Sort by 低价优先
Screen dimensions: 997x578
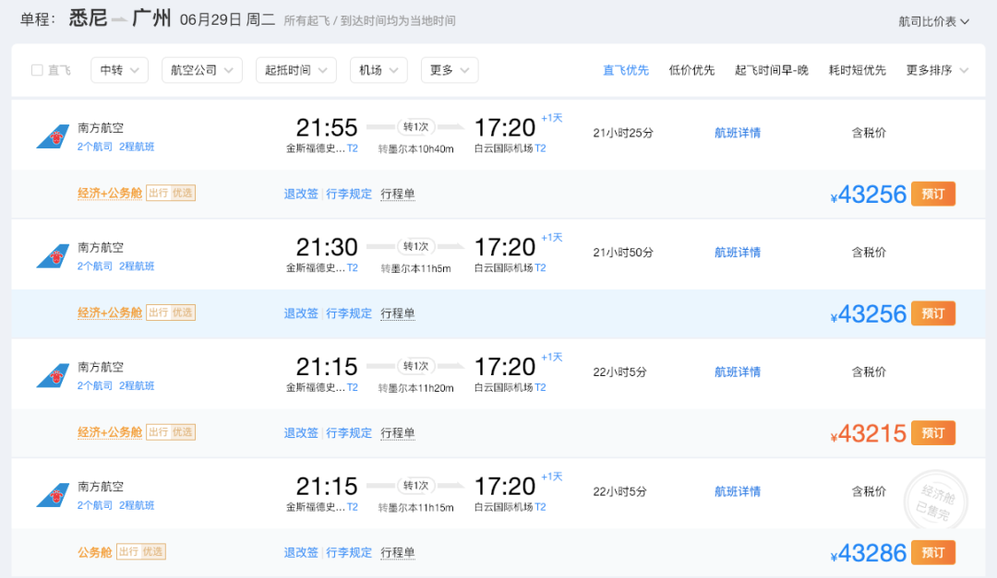[x=691, y=70]
